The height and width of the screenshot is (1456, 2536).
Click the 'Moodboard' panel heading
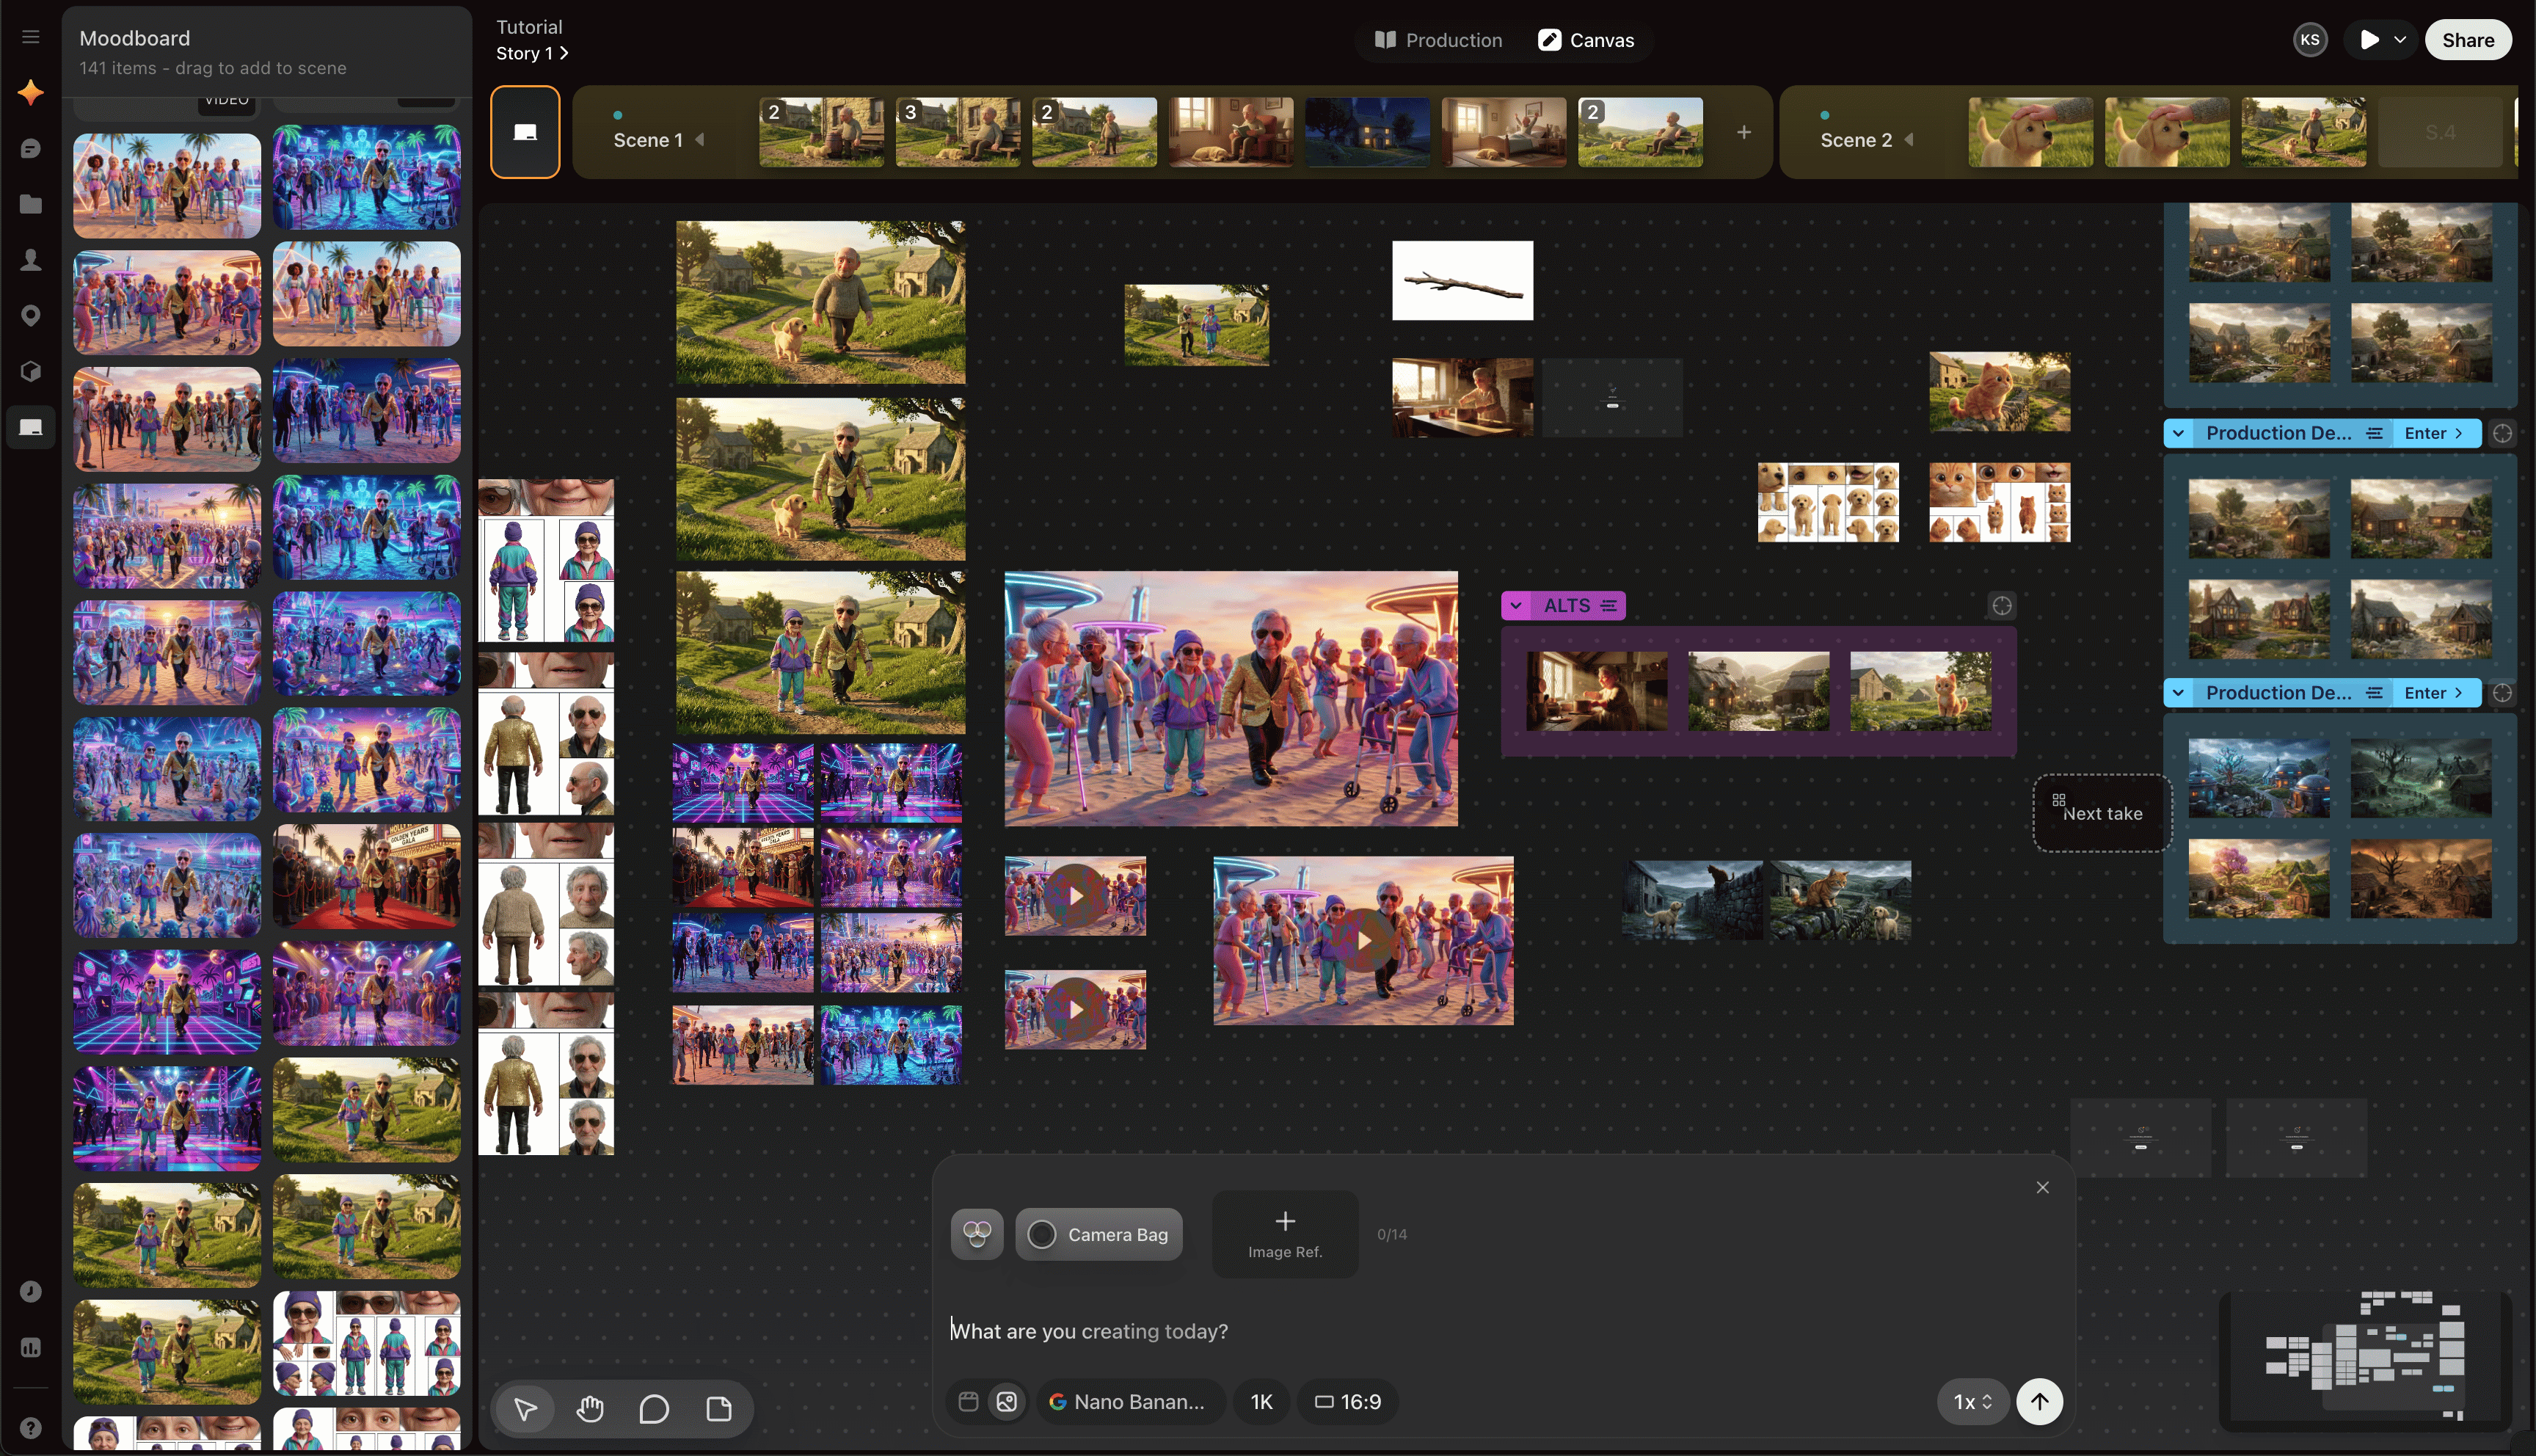[x=135, y=38]
